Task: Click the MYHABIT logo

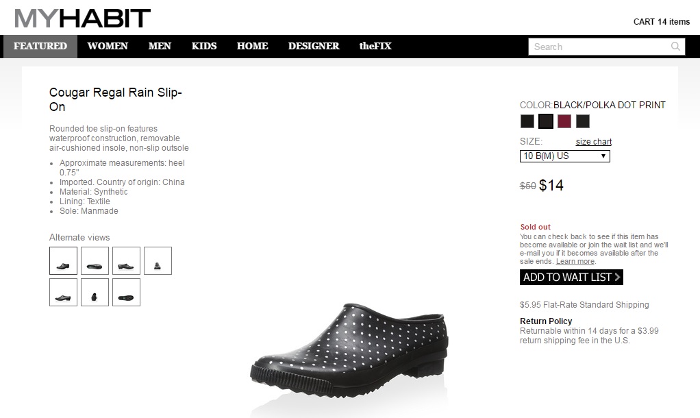Action: click(x=82, y=18)
